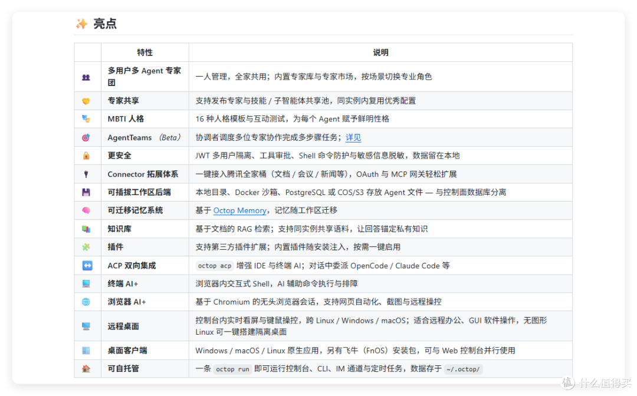Click the 多用户多 Agent 专家团 cell
Image resolution: width=637 pixels, height=396 pixels.
point(145,77)
